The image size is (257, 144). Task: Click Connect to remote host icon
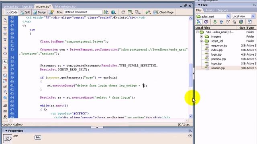[199, 22]
